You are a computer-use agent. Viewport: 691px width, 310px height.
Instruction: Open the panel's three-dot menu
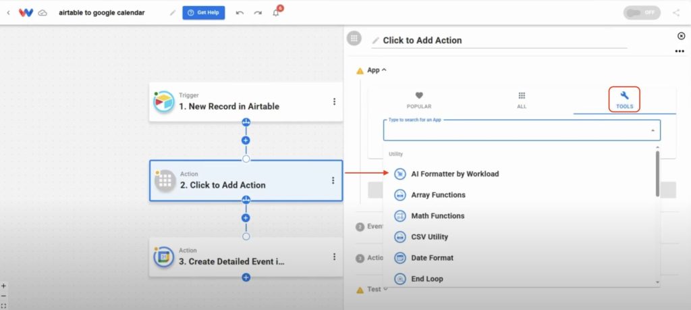click(x=680, y=51)
